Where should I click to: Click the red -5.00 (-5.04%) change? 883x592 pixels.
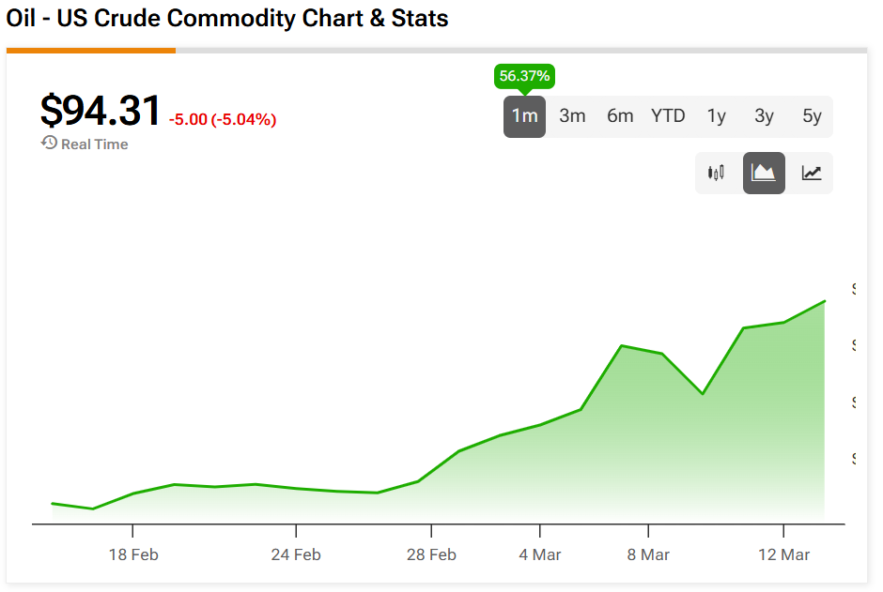click(x=223, y=119)
